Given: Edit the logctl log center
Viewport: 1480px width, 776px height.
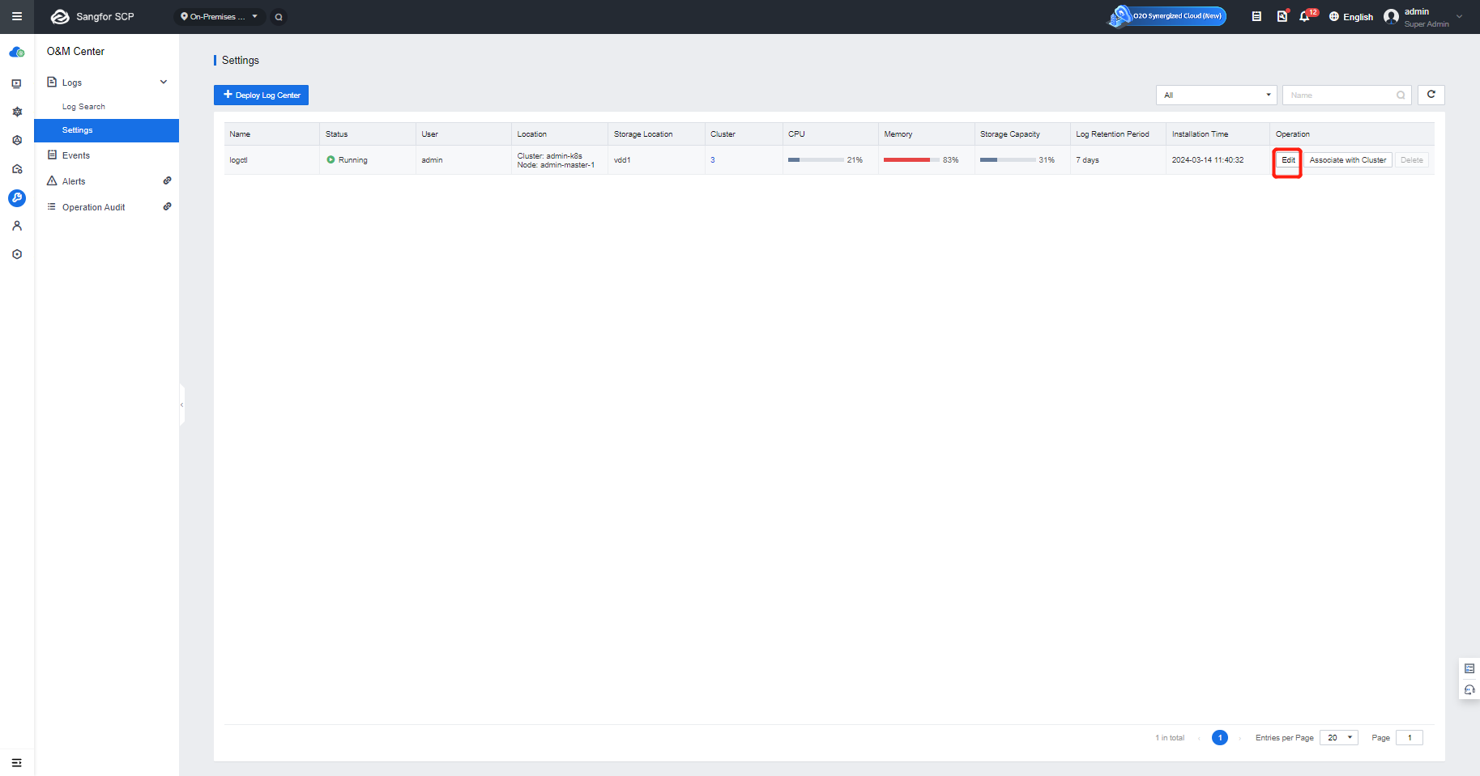Looking at the screenshot, I should [1288, 160].
